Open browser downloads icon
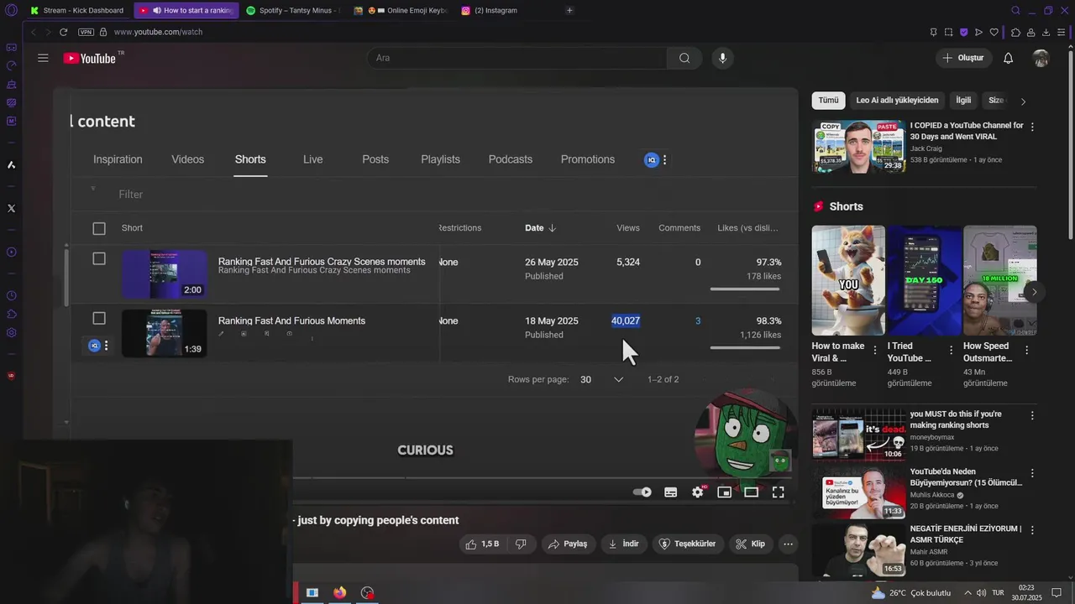 pos(1046,32)
